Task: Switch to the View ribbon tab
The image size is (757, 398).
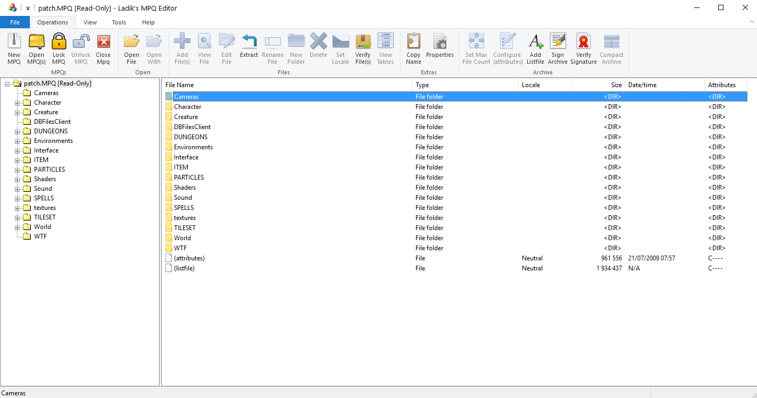Action: [90, 22]
